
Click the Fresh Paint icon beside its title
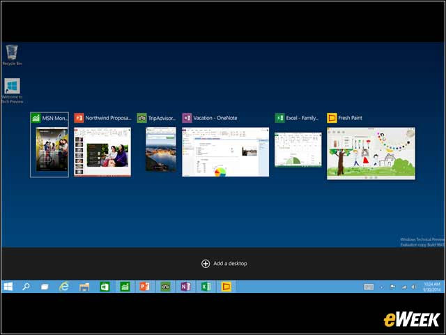[x=332, y=118]
